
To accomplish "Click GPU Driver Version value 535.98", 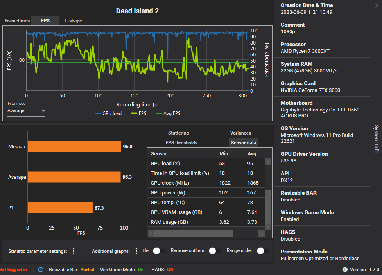I will (x=289, y=161).
